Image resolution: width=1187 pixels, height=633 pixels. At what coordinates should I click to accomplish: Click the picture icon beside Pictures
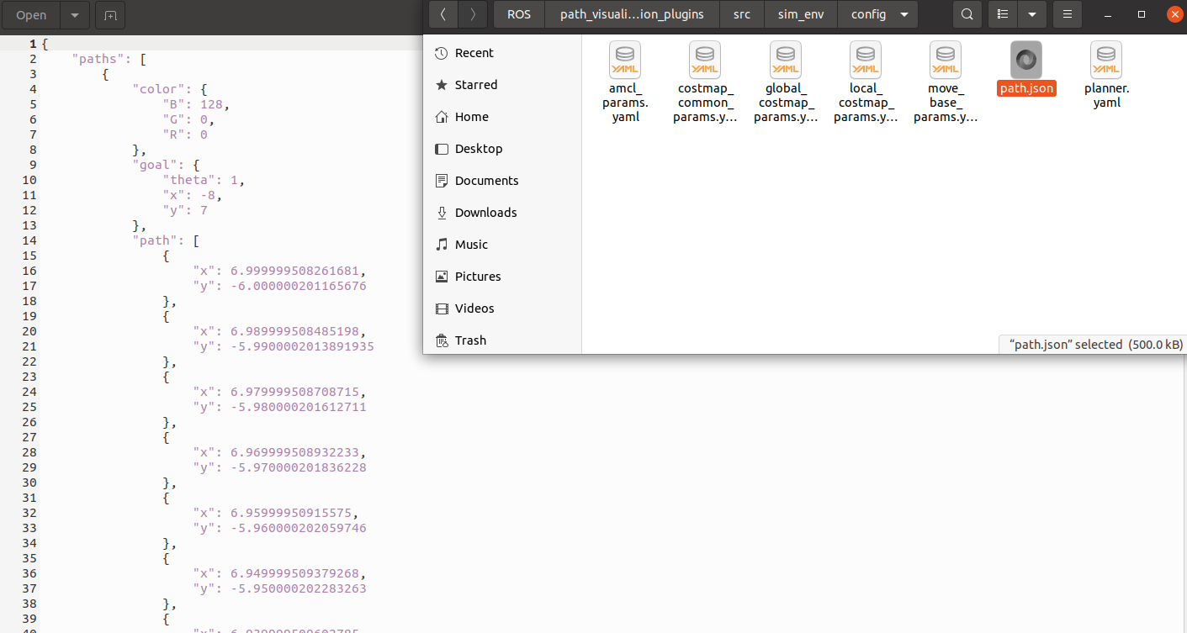pos(441,277)
